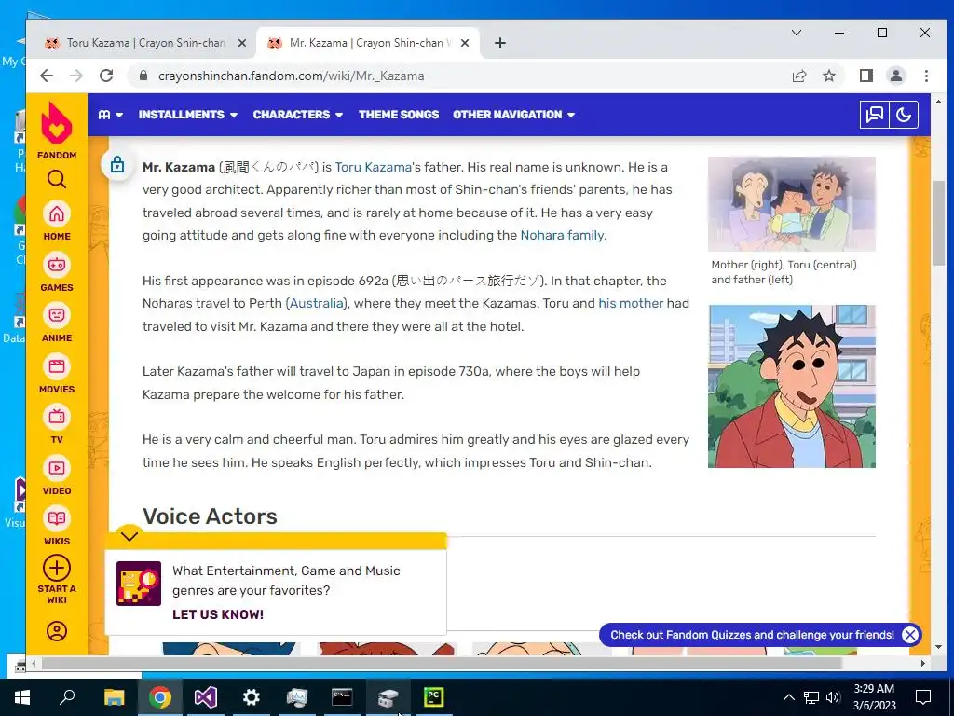
Task: Show hidden system tray icons
Action: point(788,697)
